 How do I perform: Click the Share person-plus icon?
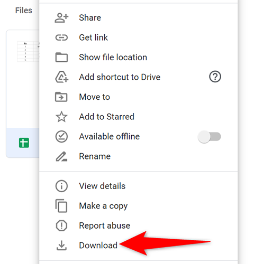click(61, 18)
